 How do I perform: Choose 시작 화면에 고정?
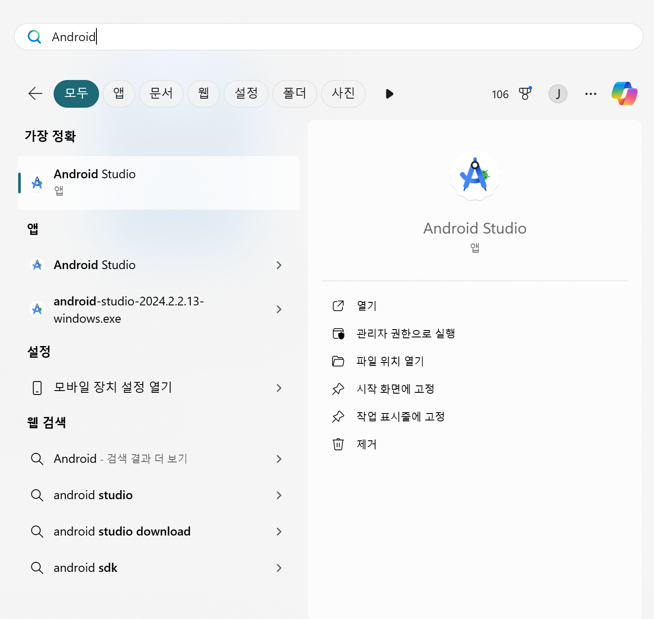coord(395,389)
